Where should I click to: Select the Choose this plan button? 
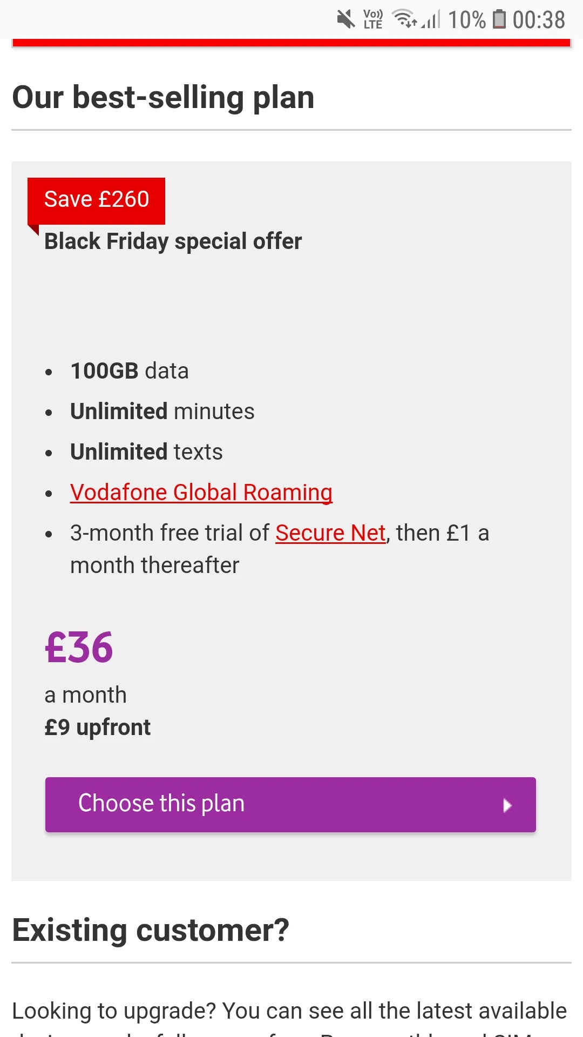pyautogui.click(x=290, y=805)
